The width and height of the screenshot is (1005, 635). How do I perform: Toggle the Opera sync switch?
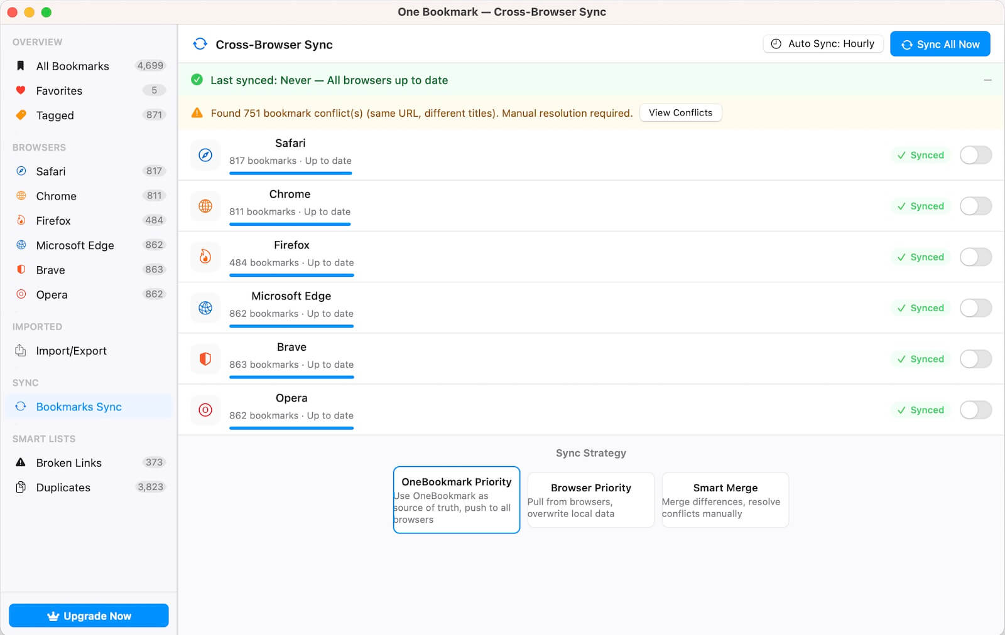pos(975,410)
